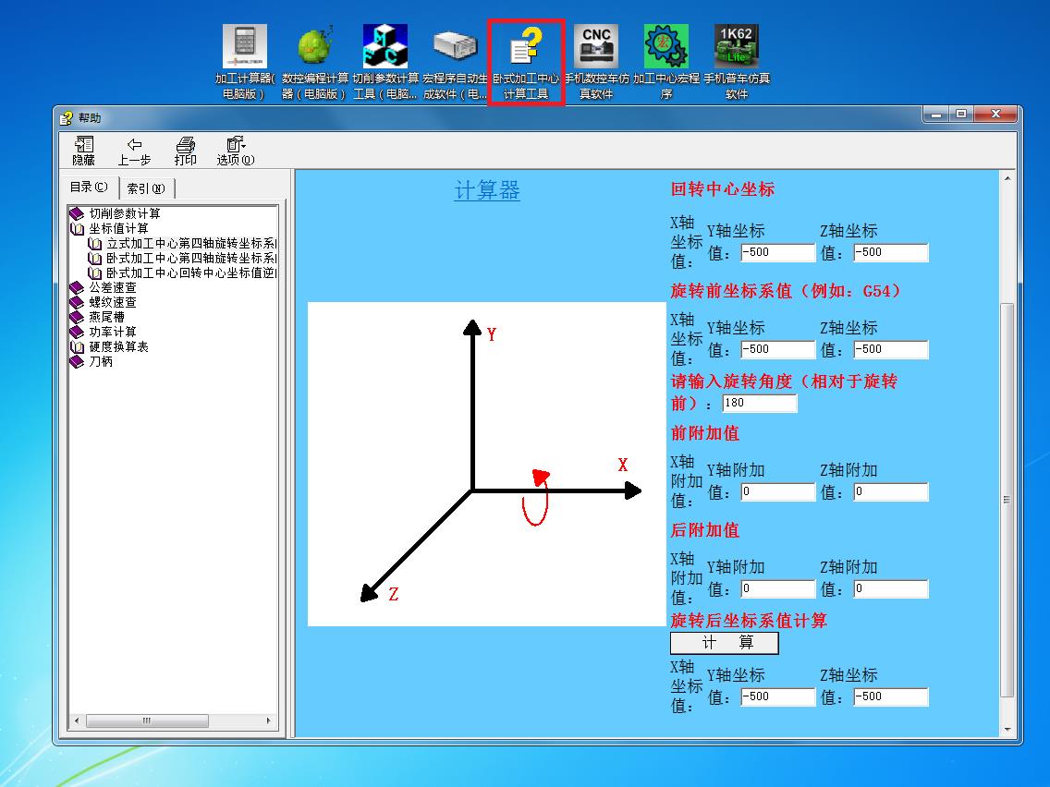Click the Y轴附加值 field under 后附加值
The image size is (1050, 787).
[777, 589]
